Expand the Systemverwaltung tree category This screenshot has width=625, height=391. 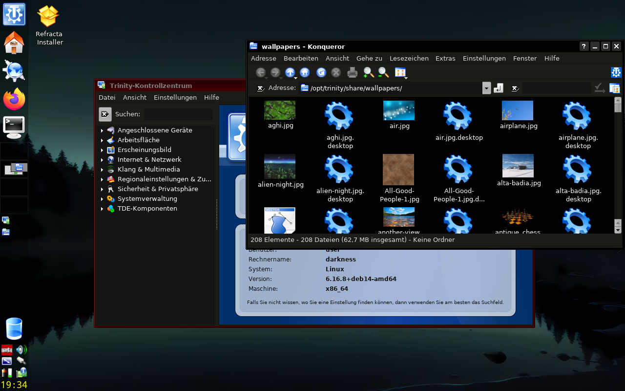[102, 199]
